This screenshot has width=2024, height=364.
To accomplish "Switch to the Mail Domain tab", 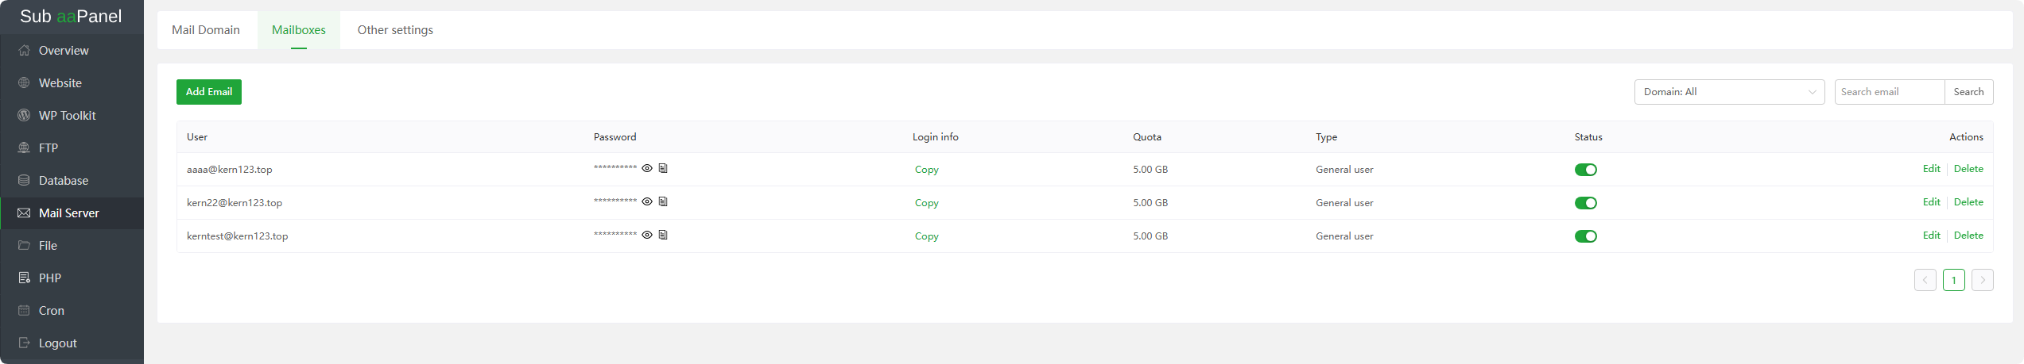I will (x=206, y=30).
